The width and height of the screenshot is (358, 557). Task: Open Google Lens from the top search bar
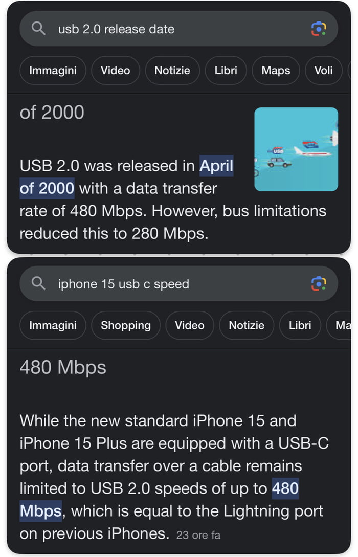click(319, 29)
